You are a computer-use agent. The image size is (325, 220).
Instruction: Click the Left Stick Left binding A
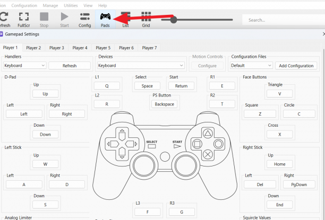click(24, 184)
